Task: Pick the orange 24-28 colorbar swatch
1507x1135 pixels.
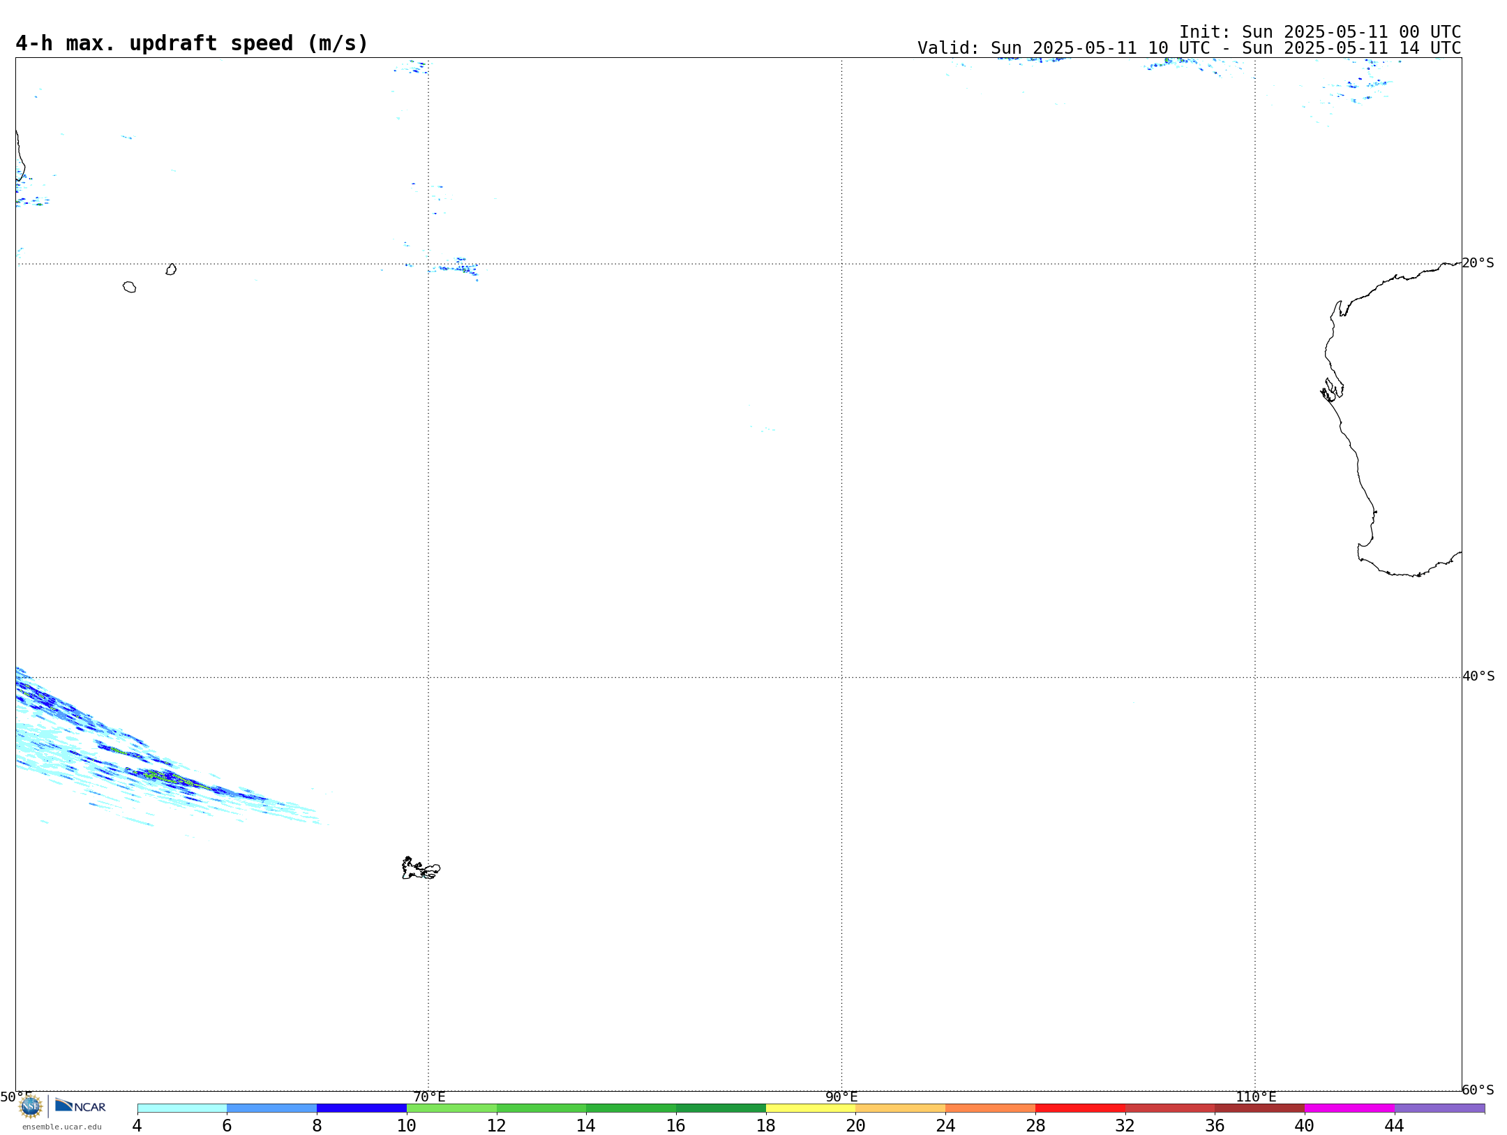Action: click(x=991, y=1108)
